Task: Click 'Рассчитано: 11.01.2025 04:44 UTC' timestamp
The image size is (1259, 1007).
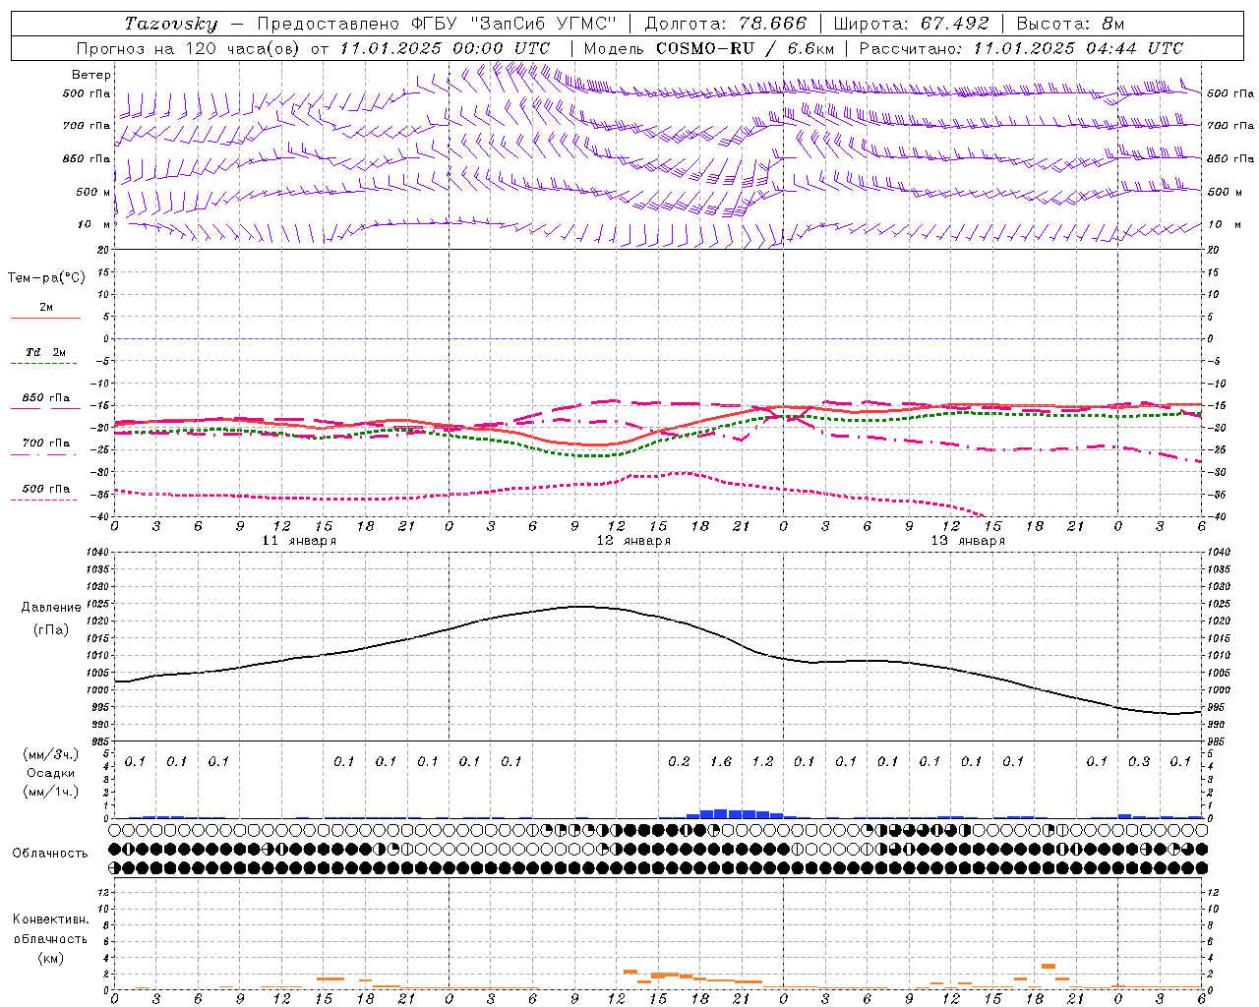Action: (x=1021, y=48)
